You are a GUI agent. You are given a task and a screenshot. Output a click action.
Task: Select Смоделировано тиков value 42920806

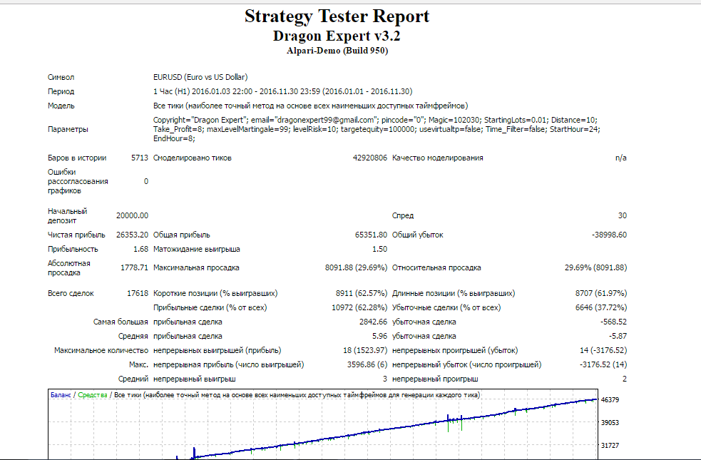coord(369,158)
